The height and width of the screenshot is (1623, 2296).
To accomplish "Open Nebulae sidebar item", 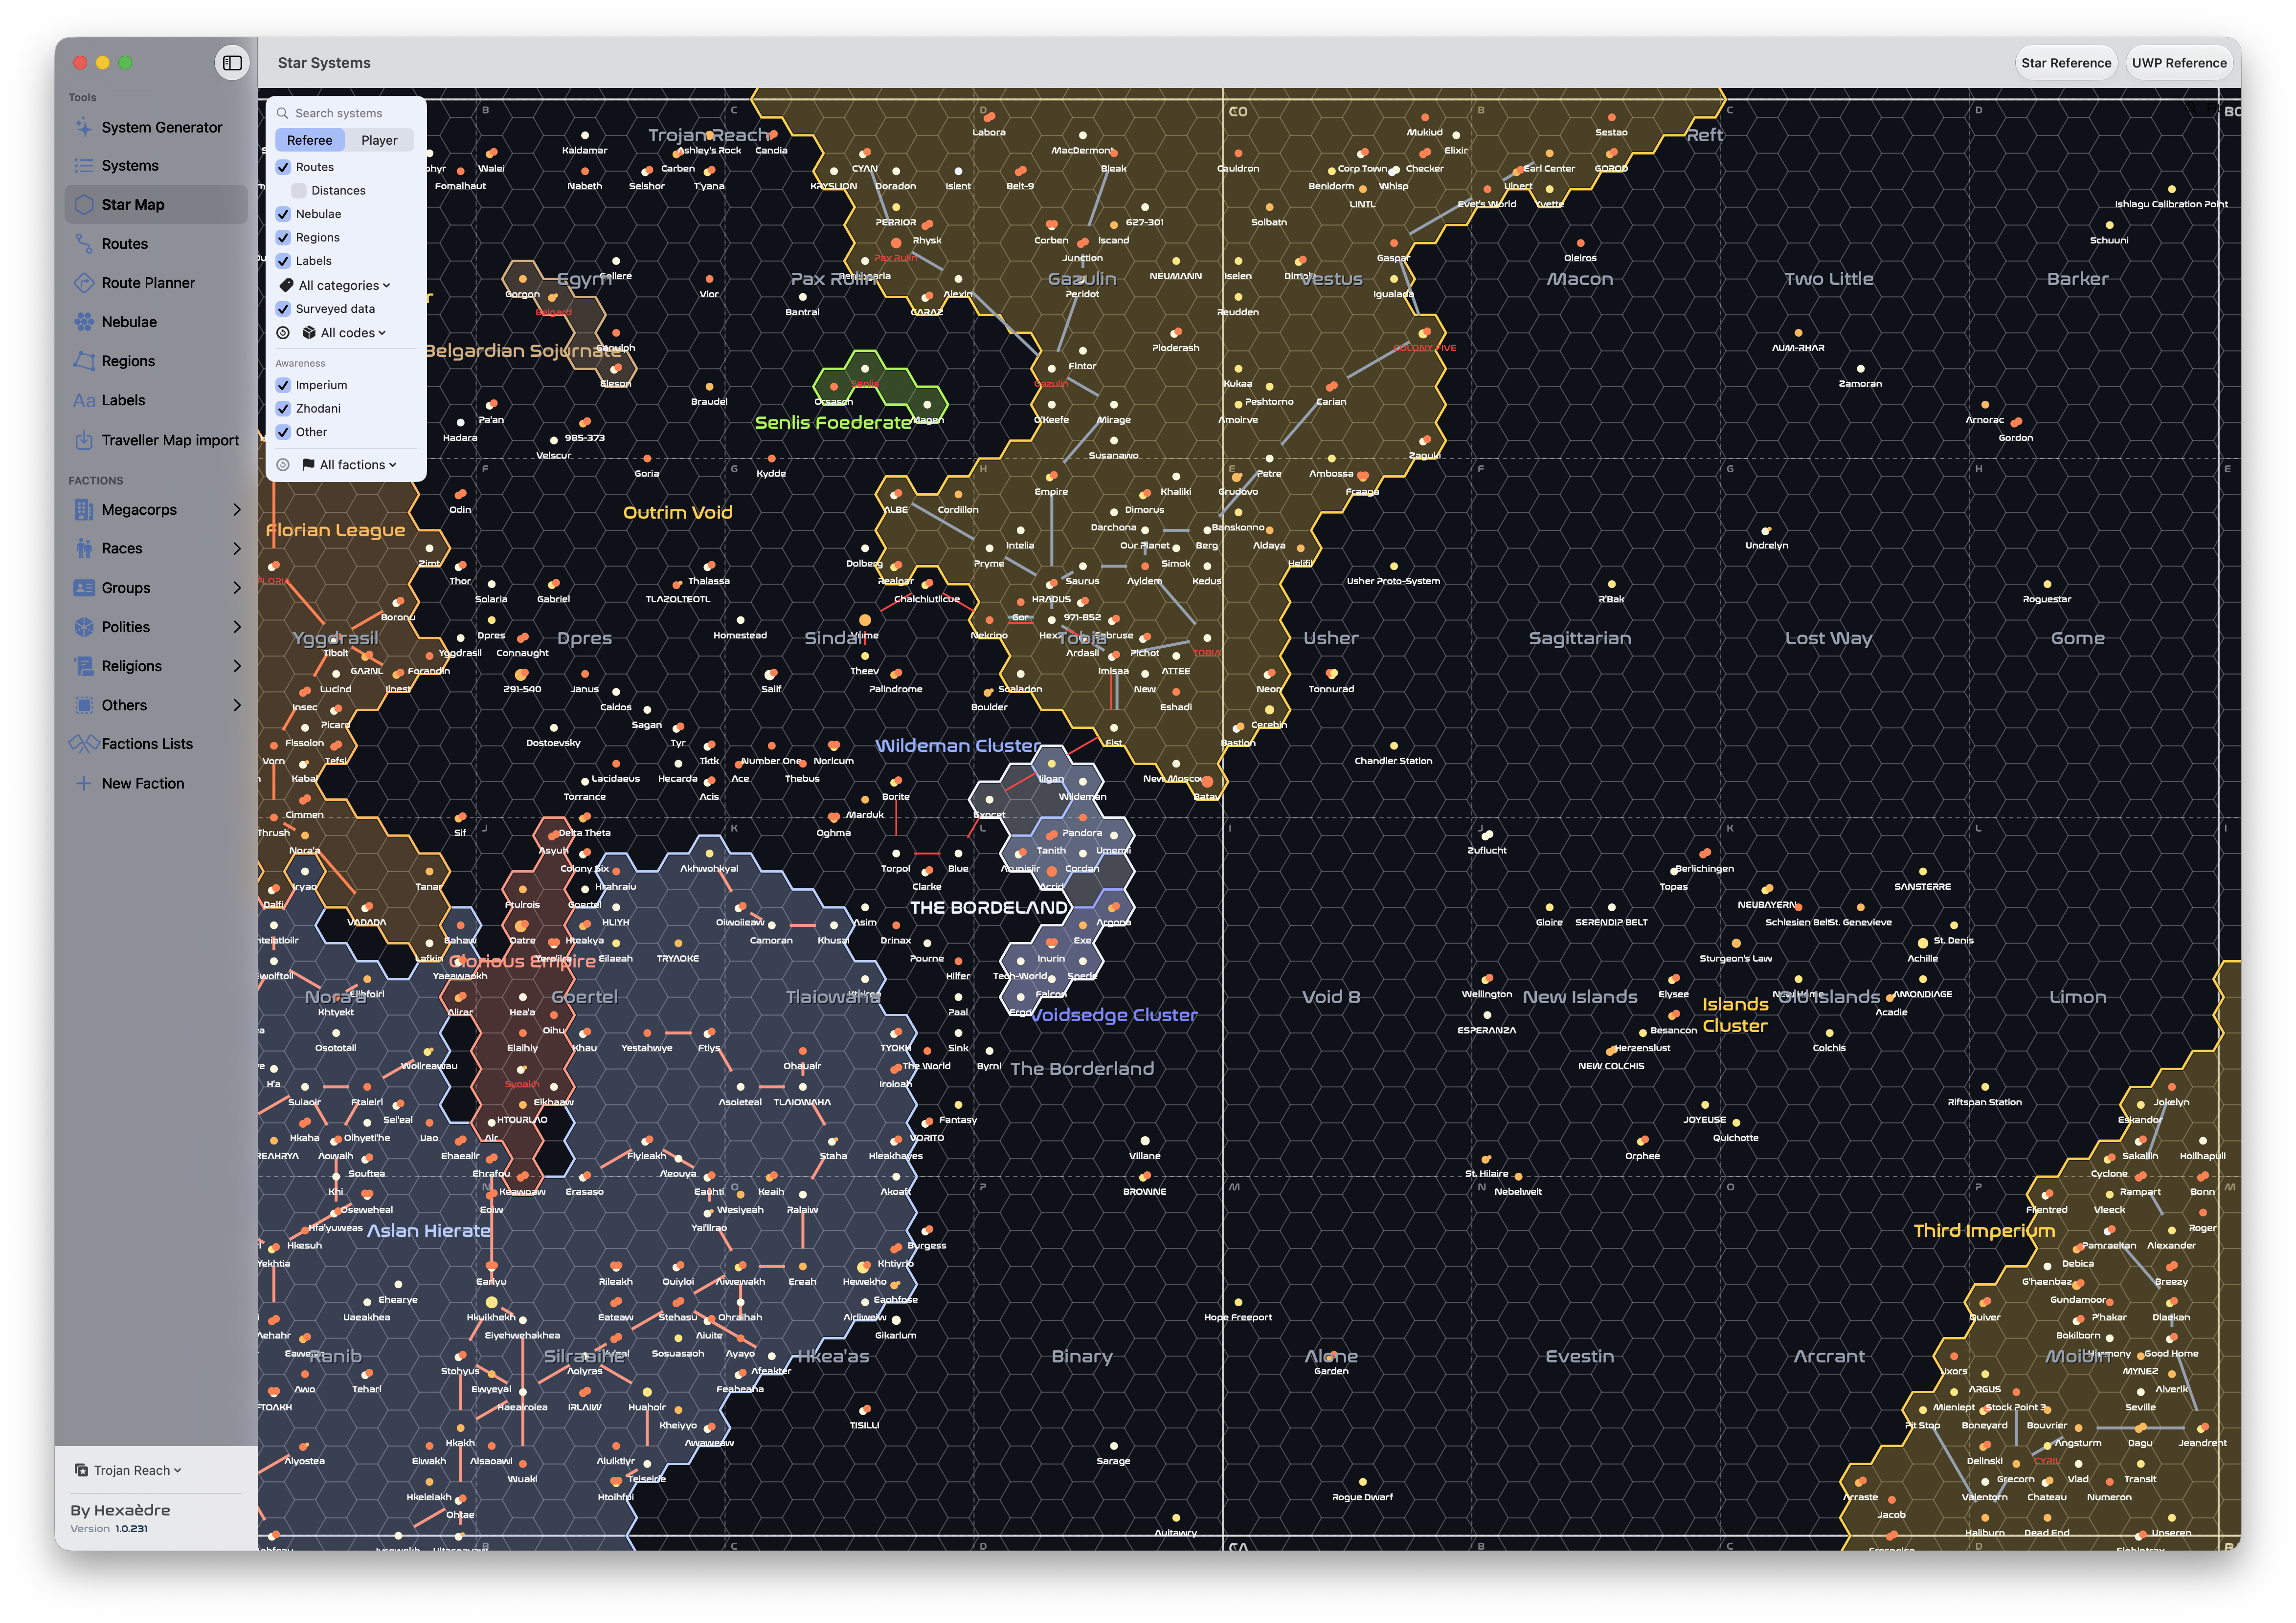I will click(x=156, y=322).
